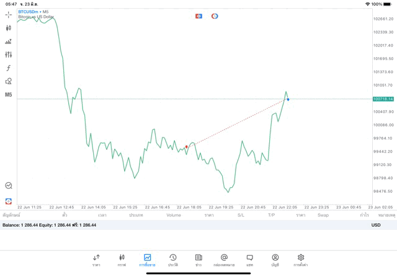Click the Volume column header
The width and height of the screenshot is (397, 277).
coord(174,215)
